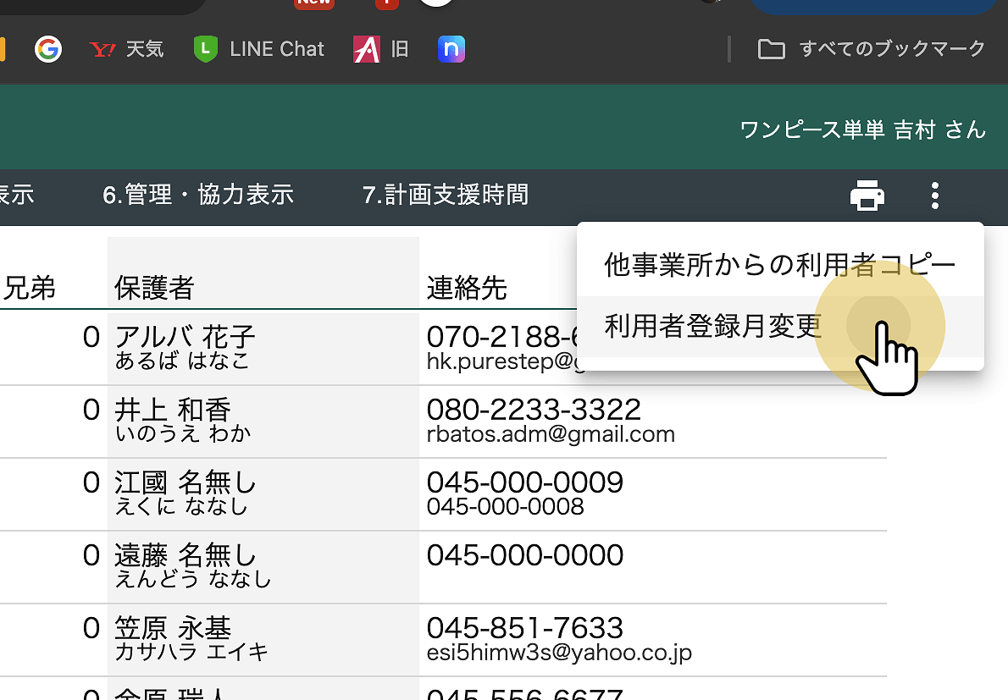The image size is (1008, 700).
Task: Click guardian name アルバ 花子
Action: click(x=185, y=338)
